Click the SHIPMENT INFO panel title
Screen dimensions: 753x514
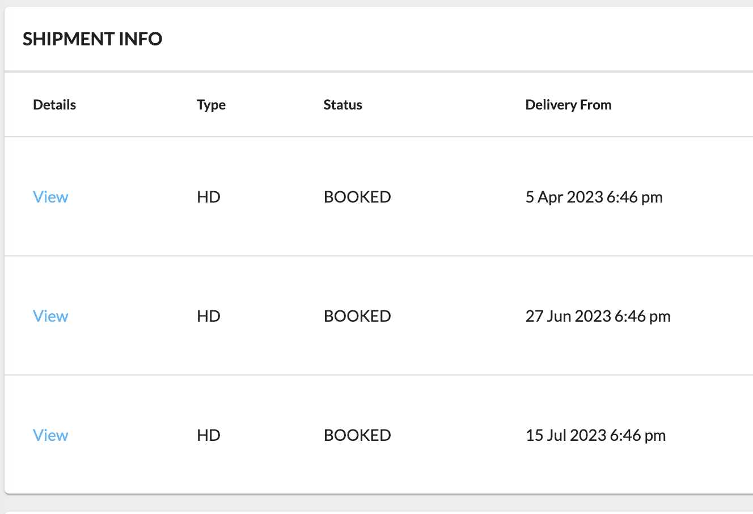pos(92,39)
